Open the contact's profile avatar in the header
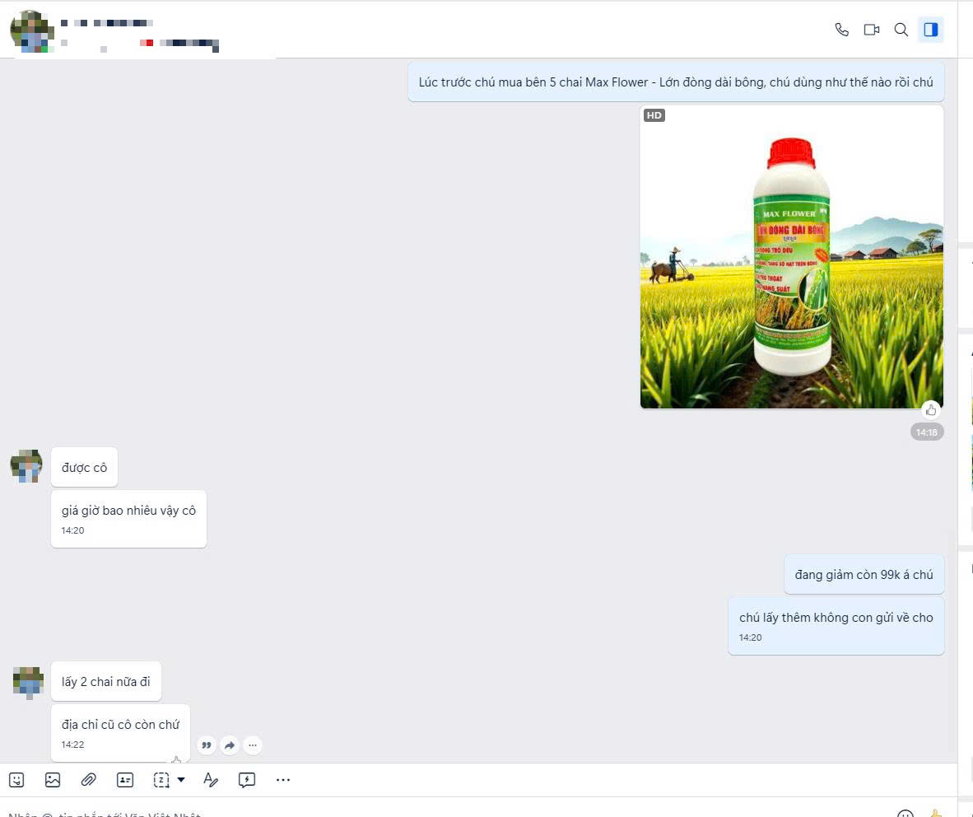 click(30, 31)
